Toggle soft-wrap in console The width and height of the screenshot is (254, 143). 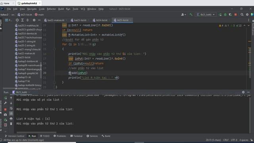pos(11,108)
